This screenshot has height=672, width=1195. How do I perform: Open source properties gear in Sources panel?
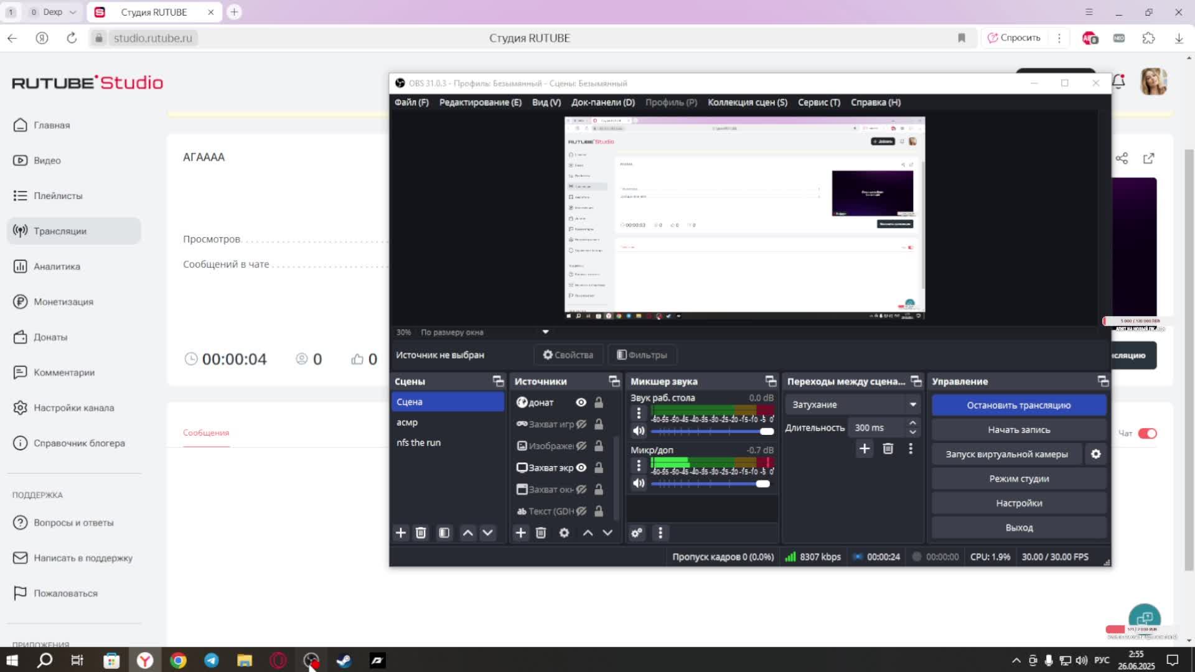tap(564, 533)
